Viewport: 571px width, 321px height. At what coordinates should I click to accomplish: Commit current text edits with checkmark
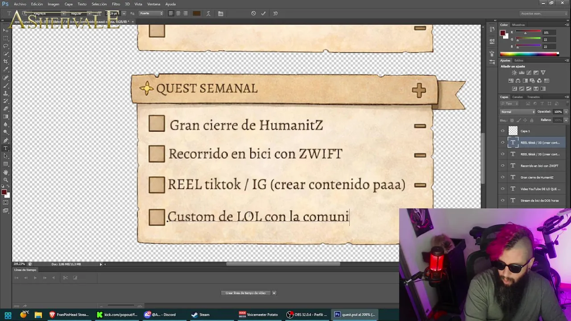[x=263, y=13]
